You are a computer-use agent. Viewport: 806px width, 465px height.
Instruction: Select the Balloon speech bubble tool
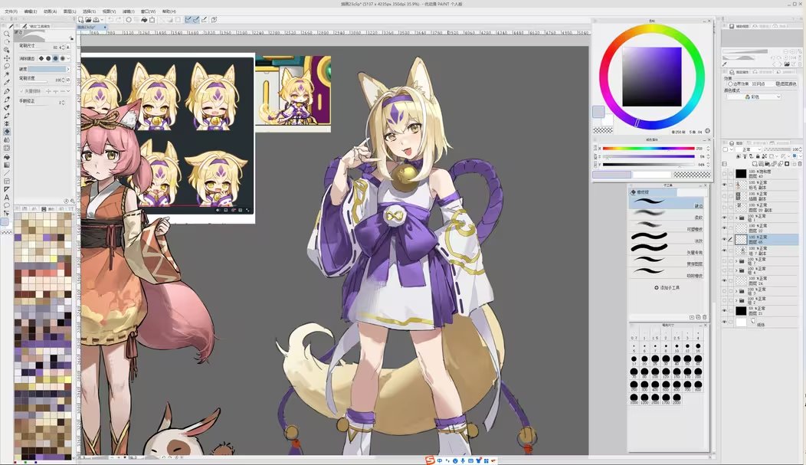point(7,205)
